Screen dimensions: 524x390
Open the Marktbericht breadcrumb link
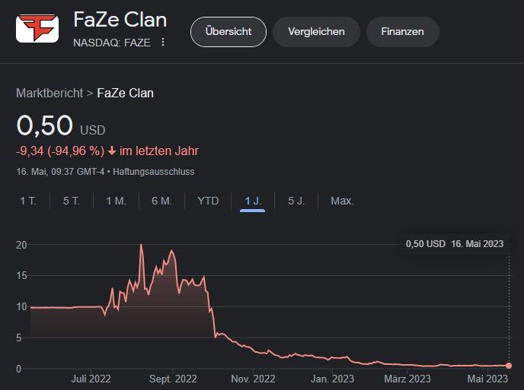click(x=50, y=93)
